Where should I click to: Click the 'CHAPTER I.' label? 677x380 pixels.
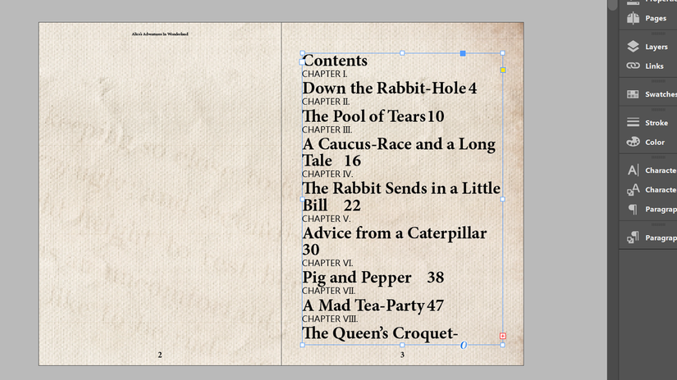pos(325,74)
